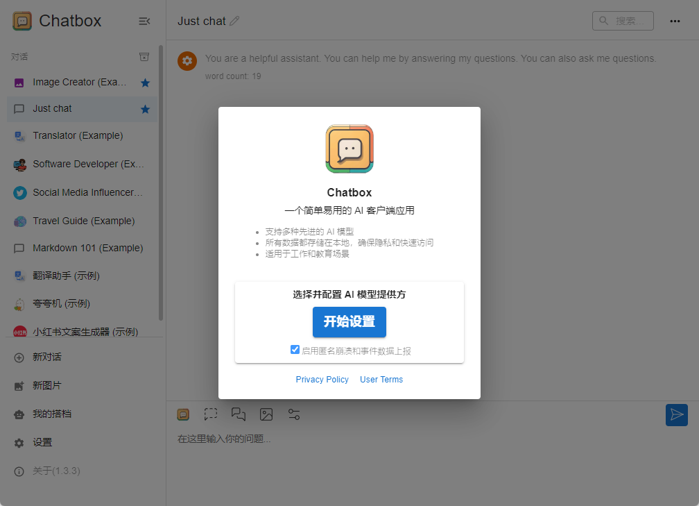
Task: Select Just chat conversation
Action: click(x=83, y=109)
